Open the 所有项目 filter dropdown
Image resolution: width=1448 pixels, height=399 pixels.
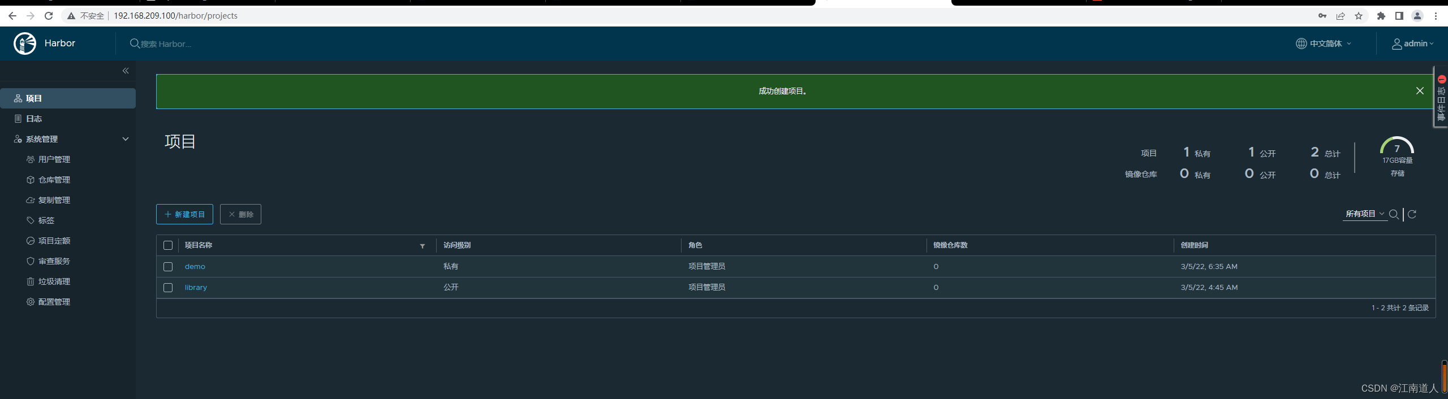1365,214
